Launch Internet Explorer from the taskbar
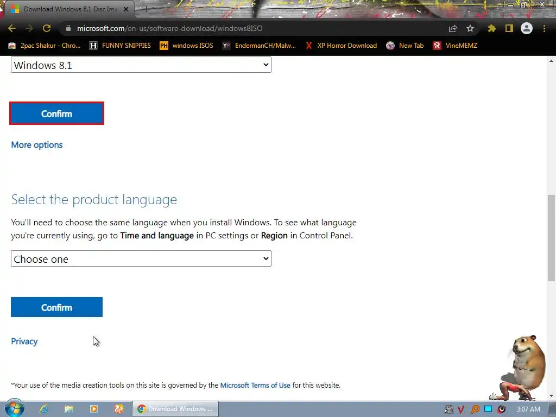The image size is (556, 417). coord(43,409)
